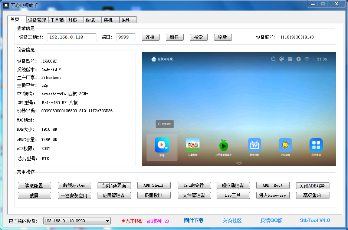Open the 工具箱 tab
Viewport: 348px width, 230px height.
(57, 20)
